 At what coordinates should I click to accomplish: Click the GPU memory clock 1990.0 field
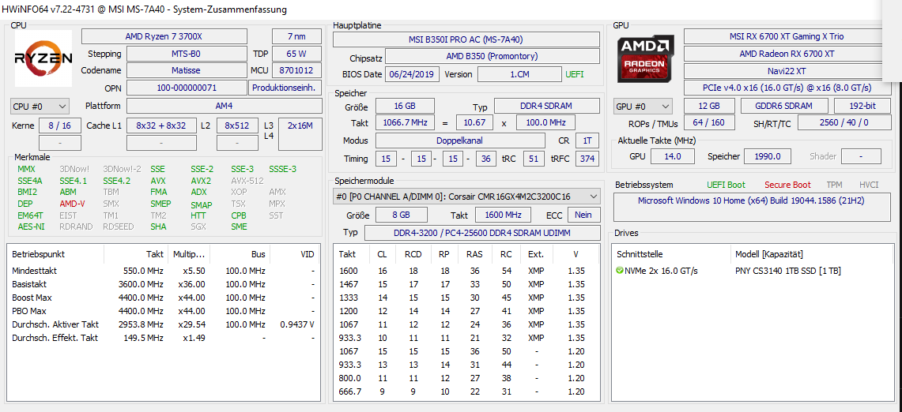coord(768,156)
